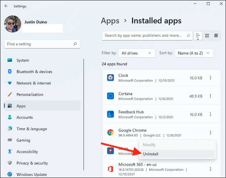Switch to tile view layout icon
The image size is (226, 178).
(x=216, y=36)
